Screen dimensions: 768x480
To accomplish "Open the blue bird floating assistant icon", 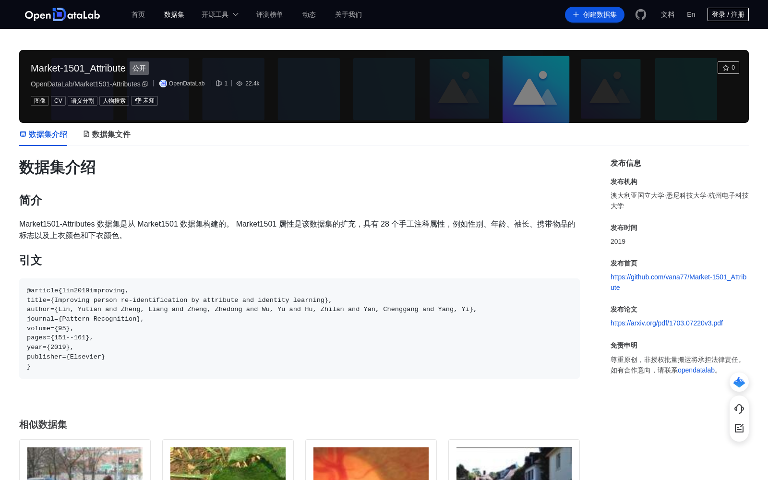I will [x=739, y=382].
